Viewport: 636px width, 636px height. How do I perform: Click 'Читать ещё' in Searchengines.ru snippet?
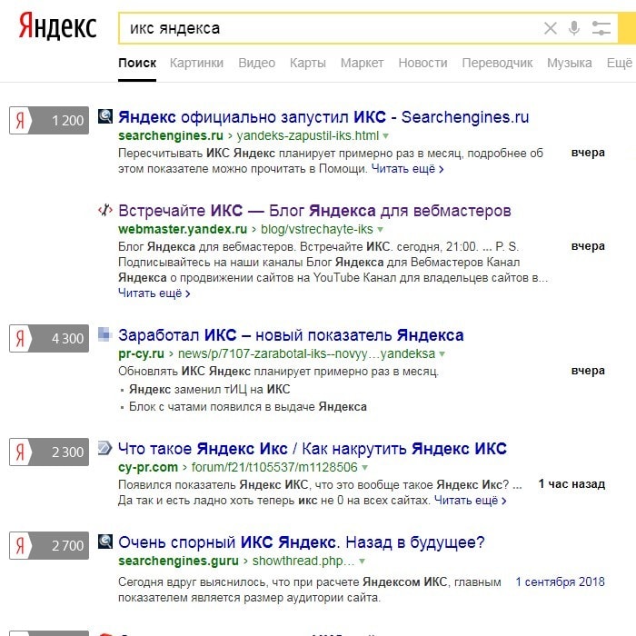tap(407, 169)
